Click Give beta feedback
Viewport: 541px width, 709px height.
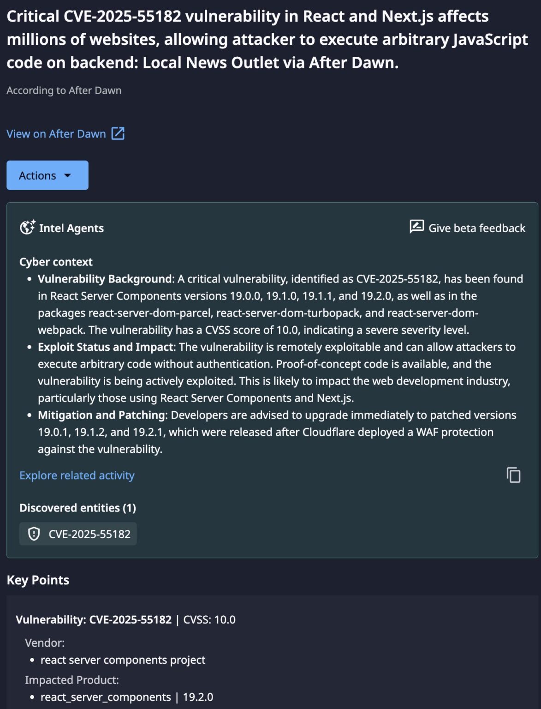pos(476,228)
